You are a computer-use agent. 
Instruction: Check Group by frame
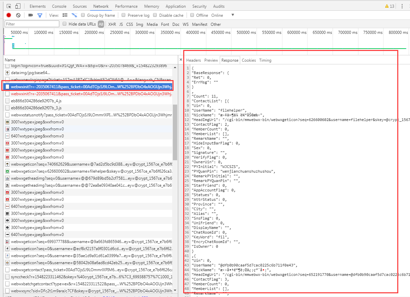[83, 15]
